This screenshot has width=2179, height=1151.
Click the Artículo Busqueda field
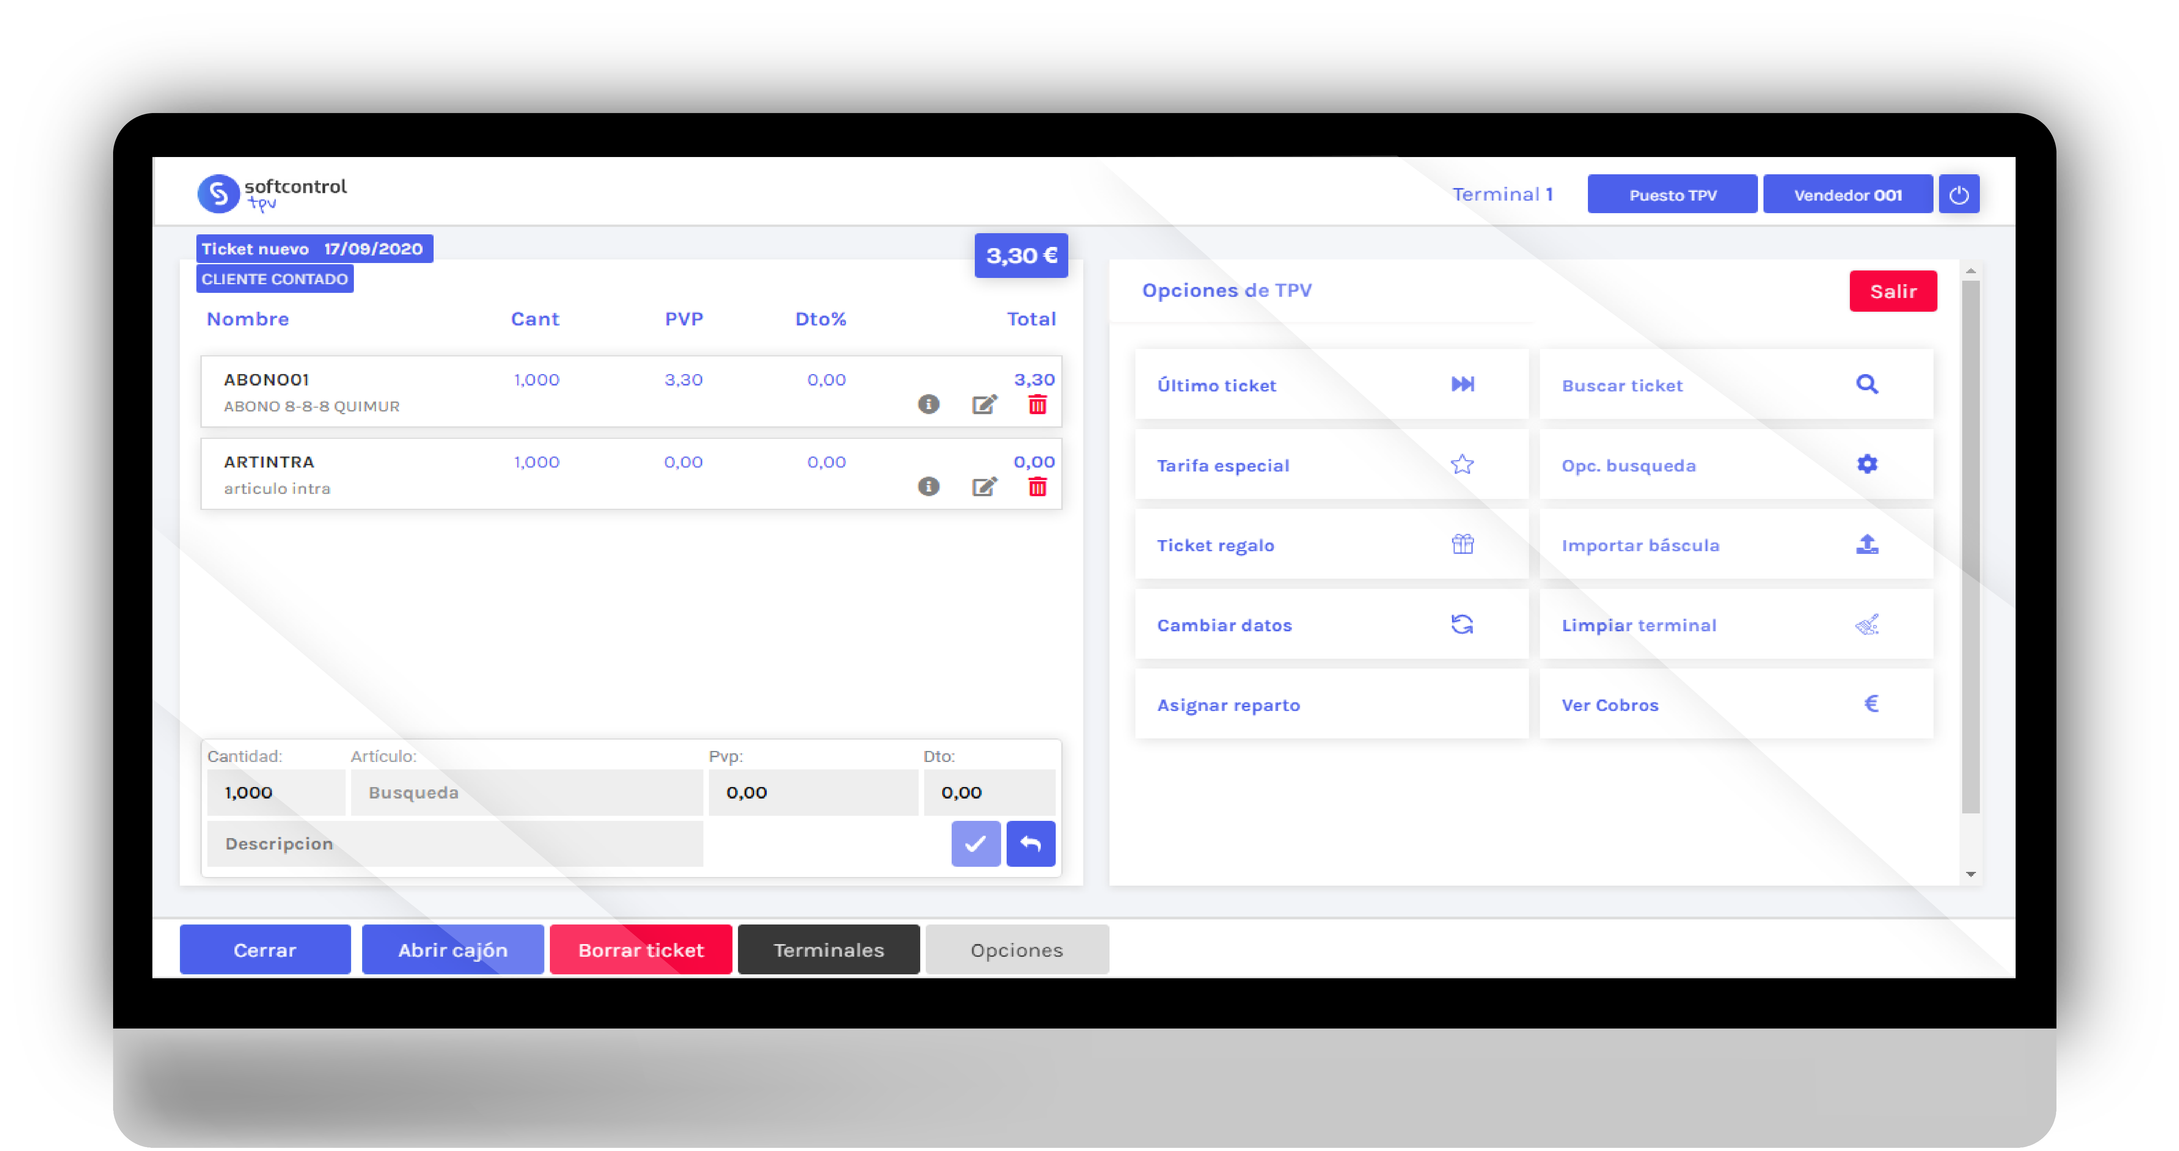click(x=527, y=793)
